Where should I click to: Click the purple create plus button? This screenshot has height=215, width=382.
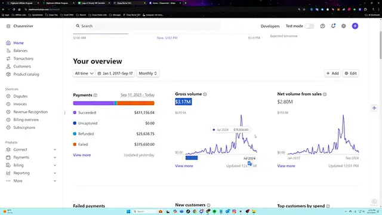point(355,26)
